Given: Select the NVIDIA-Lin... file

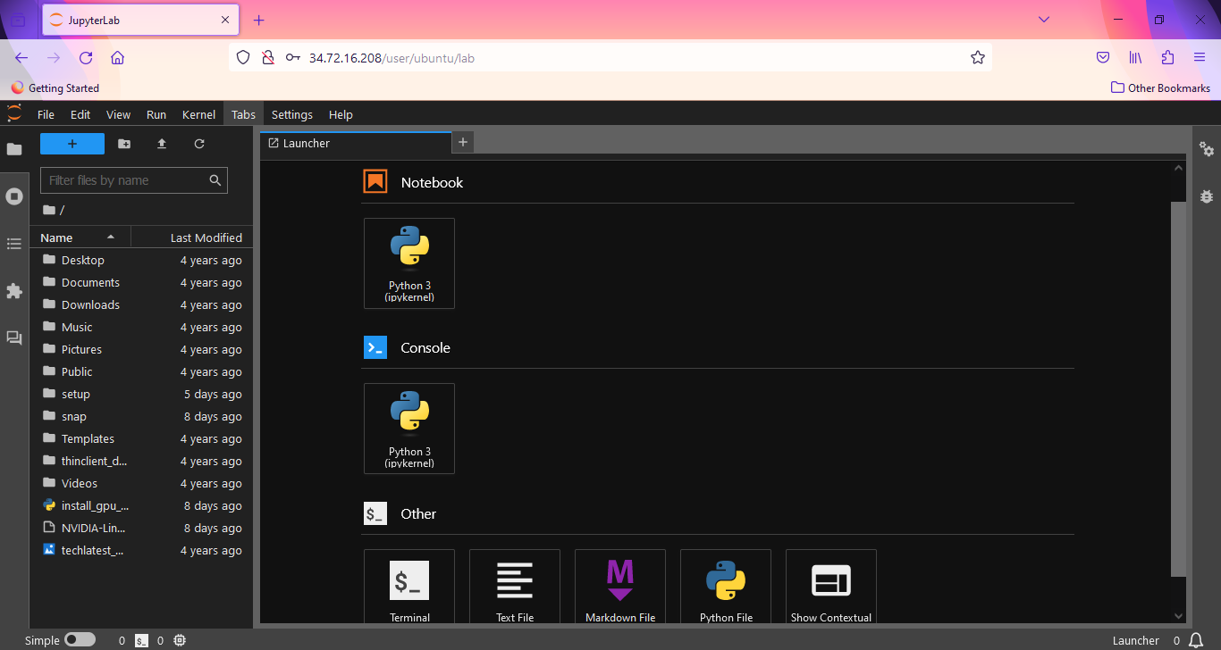Looking at the screenshot, I should (141, 528).
